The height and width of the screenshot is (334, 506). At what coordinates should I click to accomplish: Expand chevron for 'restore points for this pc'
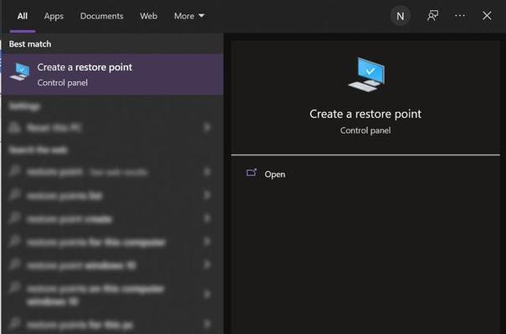207,324
